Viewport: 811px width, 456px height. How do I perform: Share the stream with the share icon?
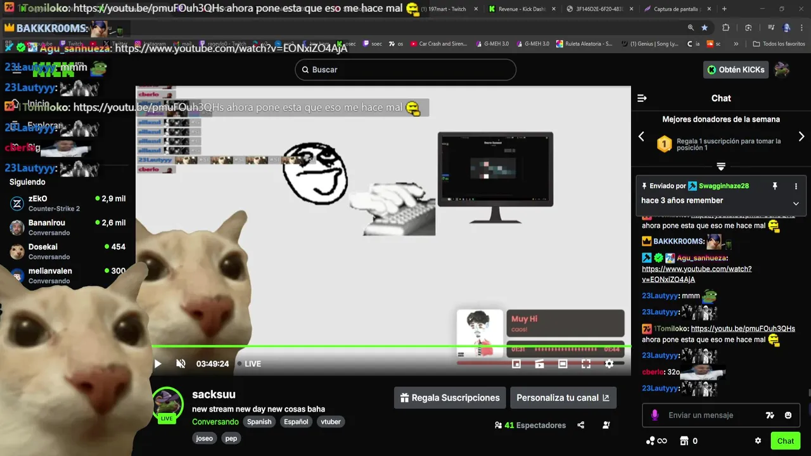(x=581, y=425)
